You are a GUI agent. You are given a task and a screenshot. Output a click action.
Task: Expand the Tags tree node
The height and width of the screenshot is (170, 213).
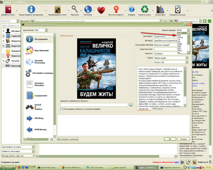click(x=4, y=61)
